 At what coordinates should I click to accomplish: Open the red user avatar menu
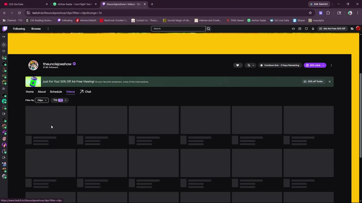pyautogui.click(x=358, y=28)
